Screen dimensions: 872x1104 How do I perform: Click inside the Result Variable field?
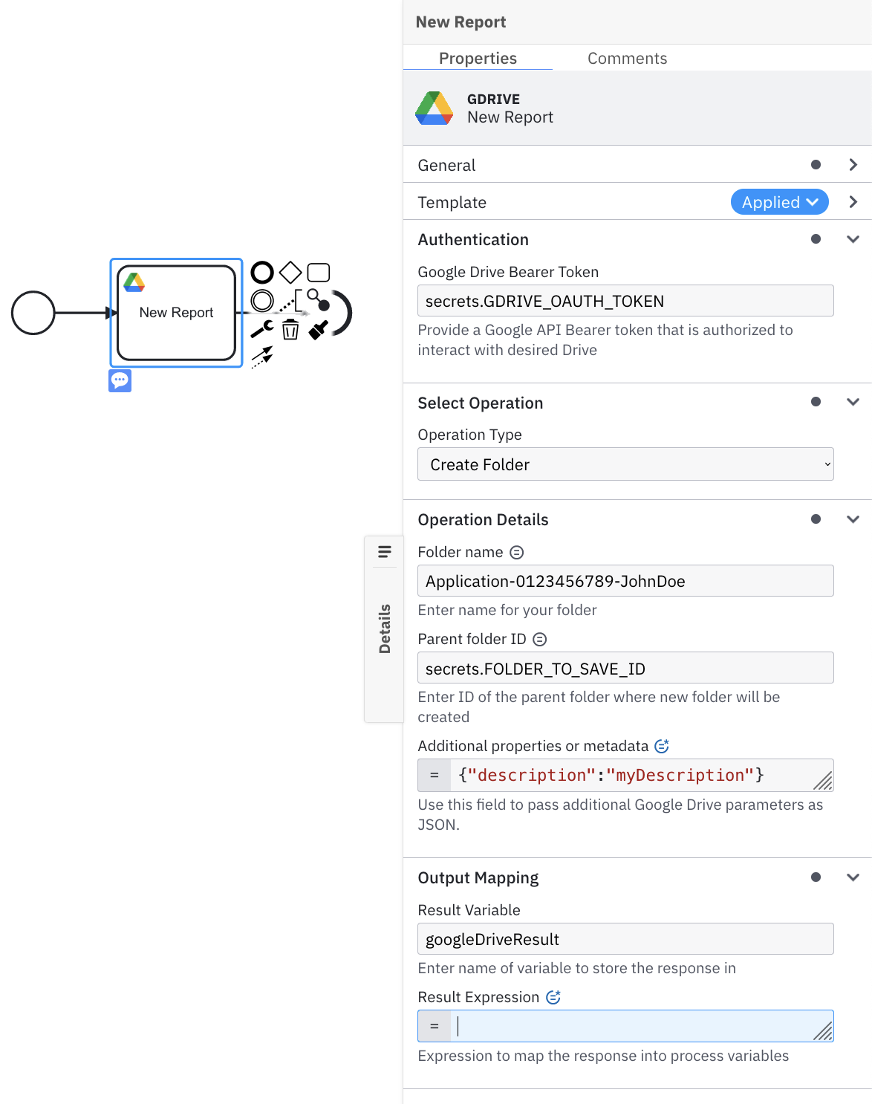(x=625, y=938)
